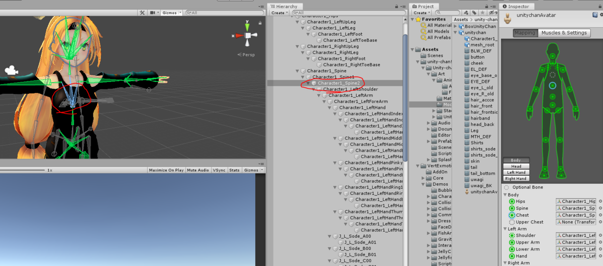The image size is (603, 266).
Task: Toggle Stats in Game view
Action: click(x=235, y=170)
